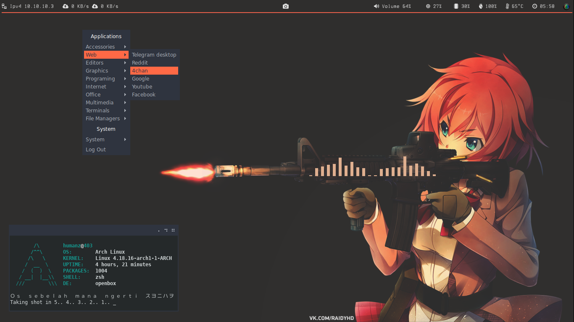
Task: Select the highlighted Web menu entry
Action: click(106, 55)
